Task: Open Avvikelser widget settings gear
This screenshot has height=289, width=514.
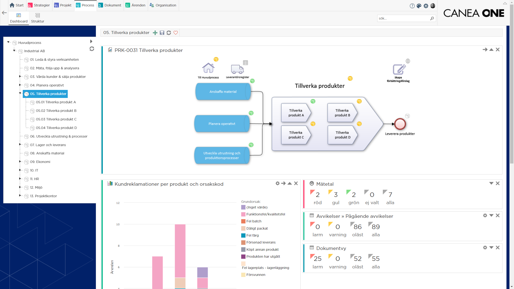Action: point(485,215)
